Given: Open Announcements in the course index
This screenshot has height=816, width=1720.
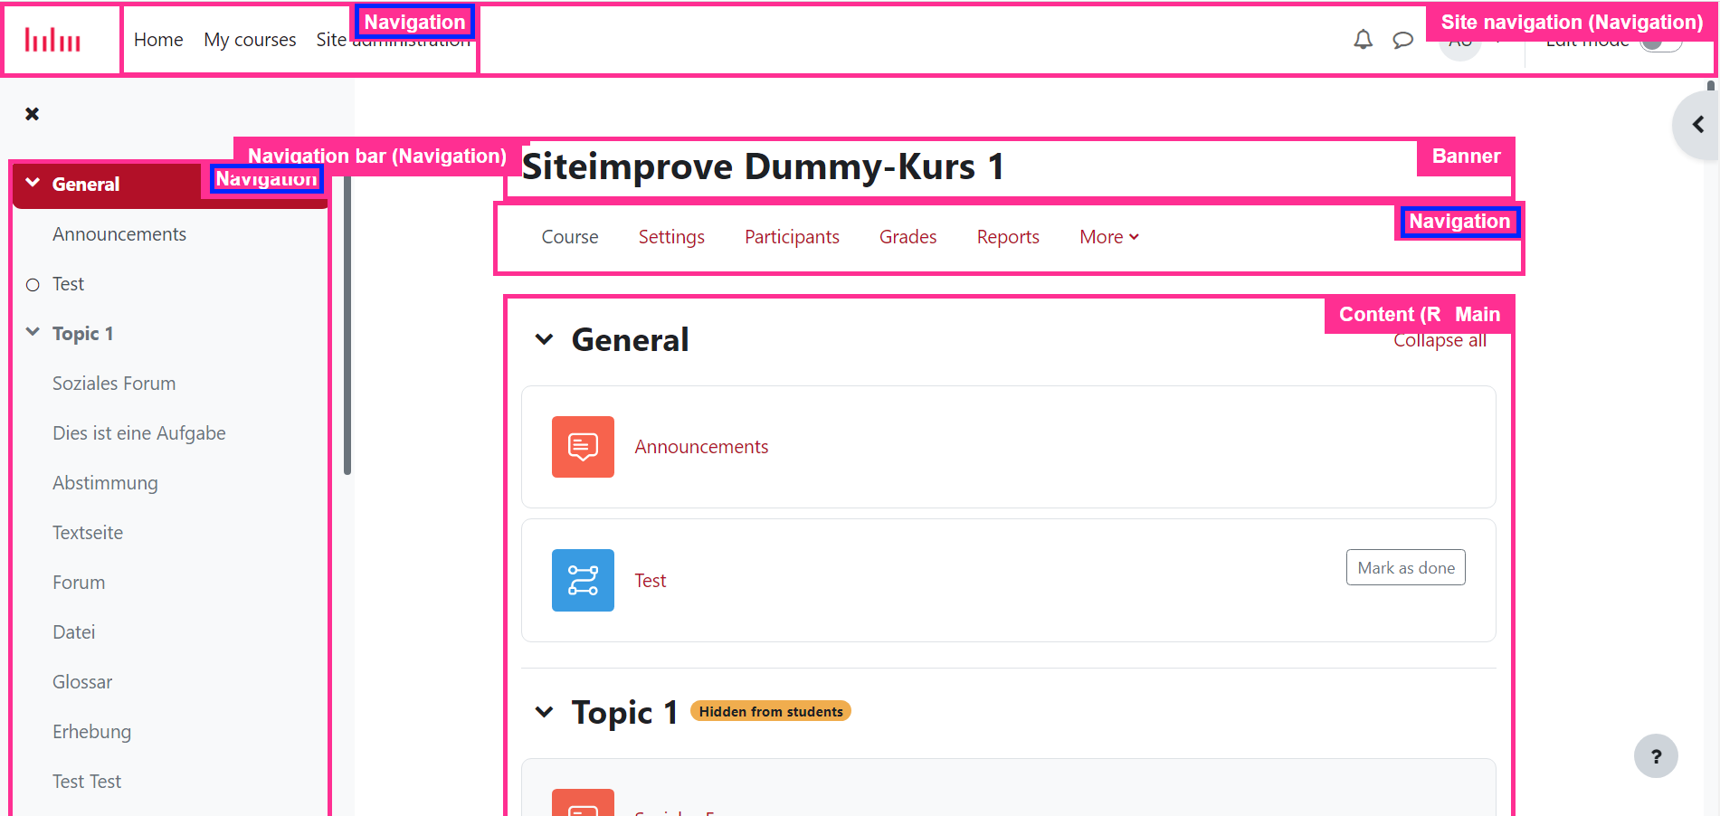Looking at the screenshot, I should point(119,234).
